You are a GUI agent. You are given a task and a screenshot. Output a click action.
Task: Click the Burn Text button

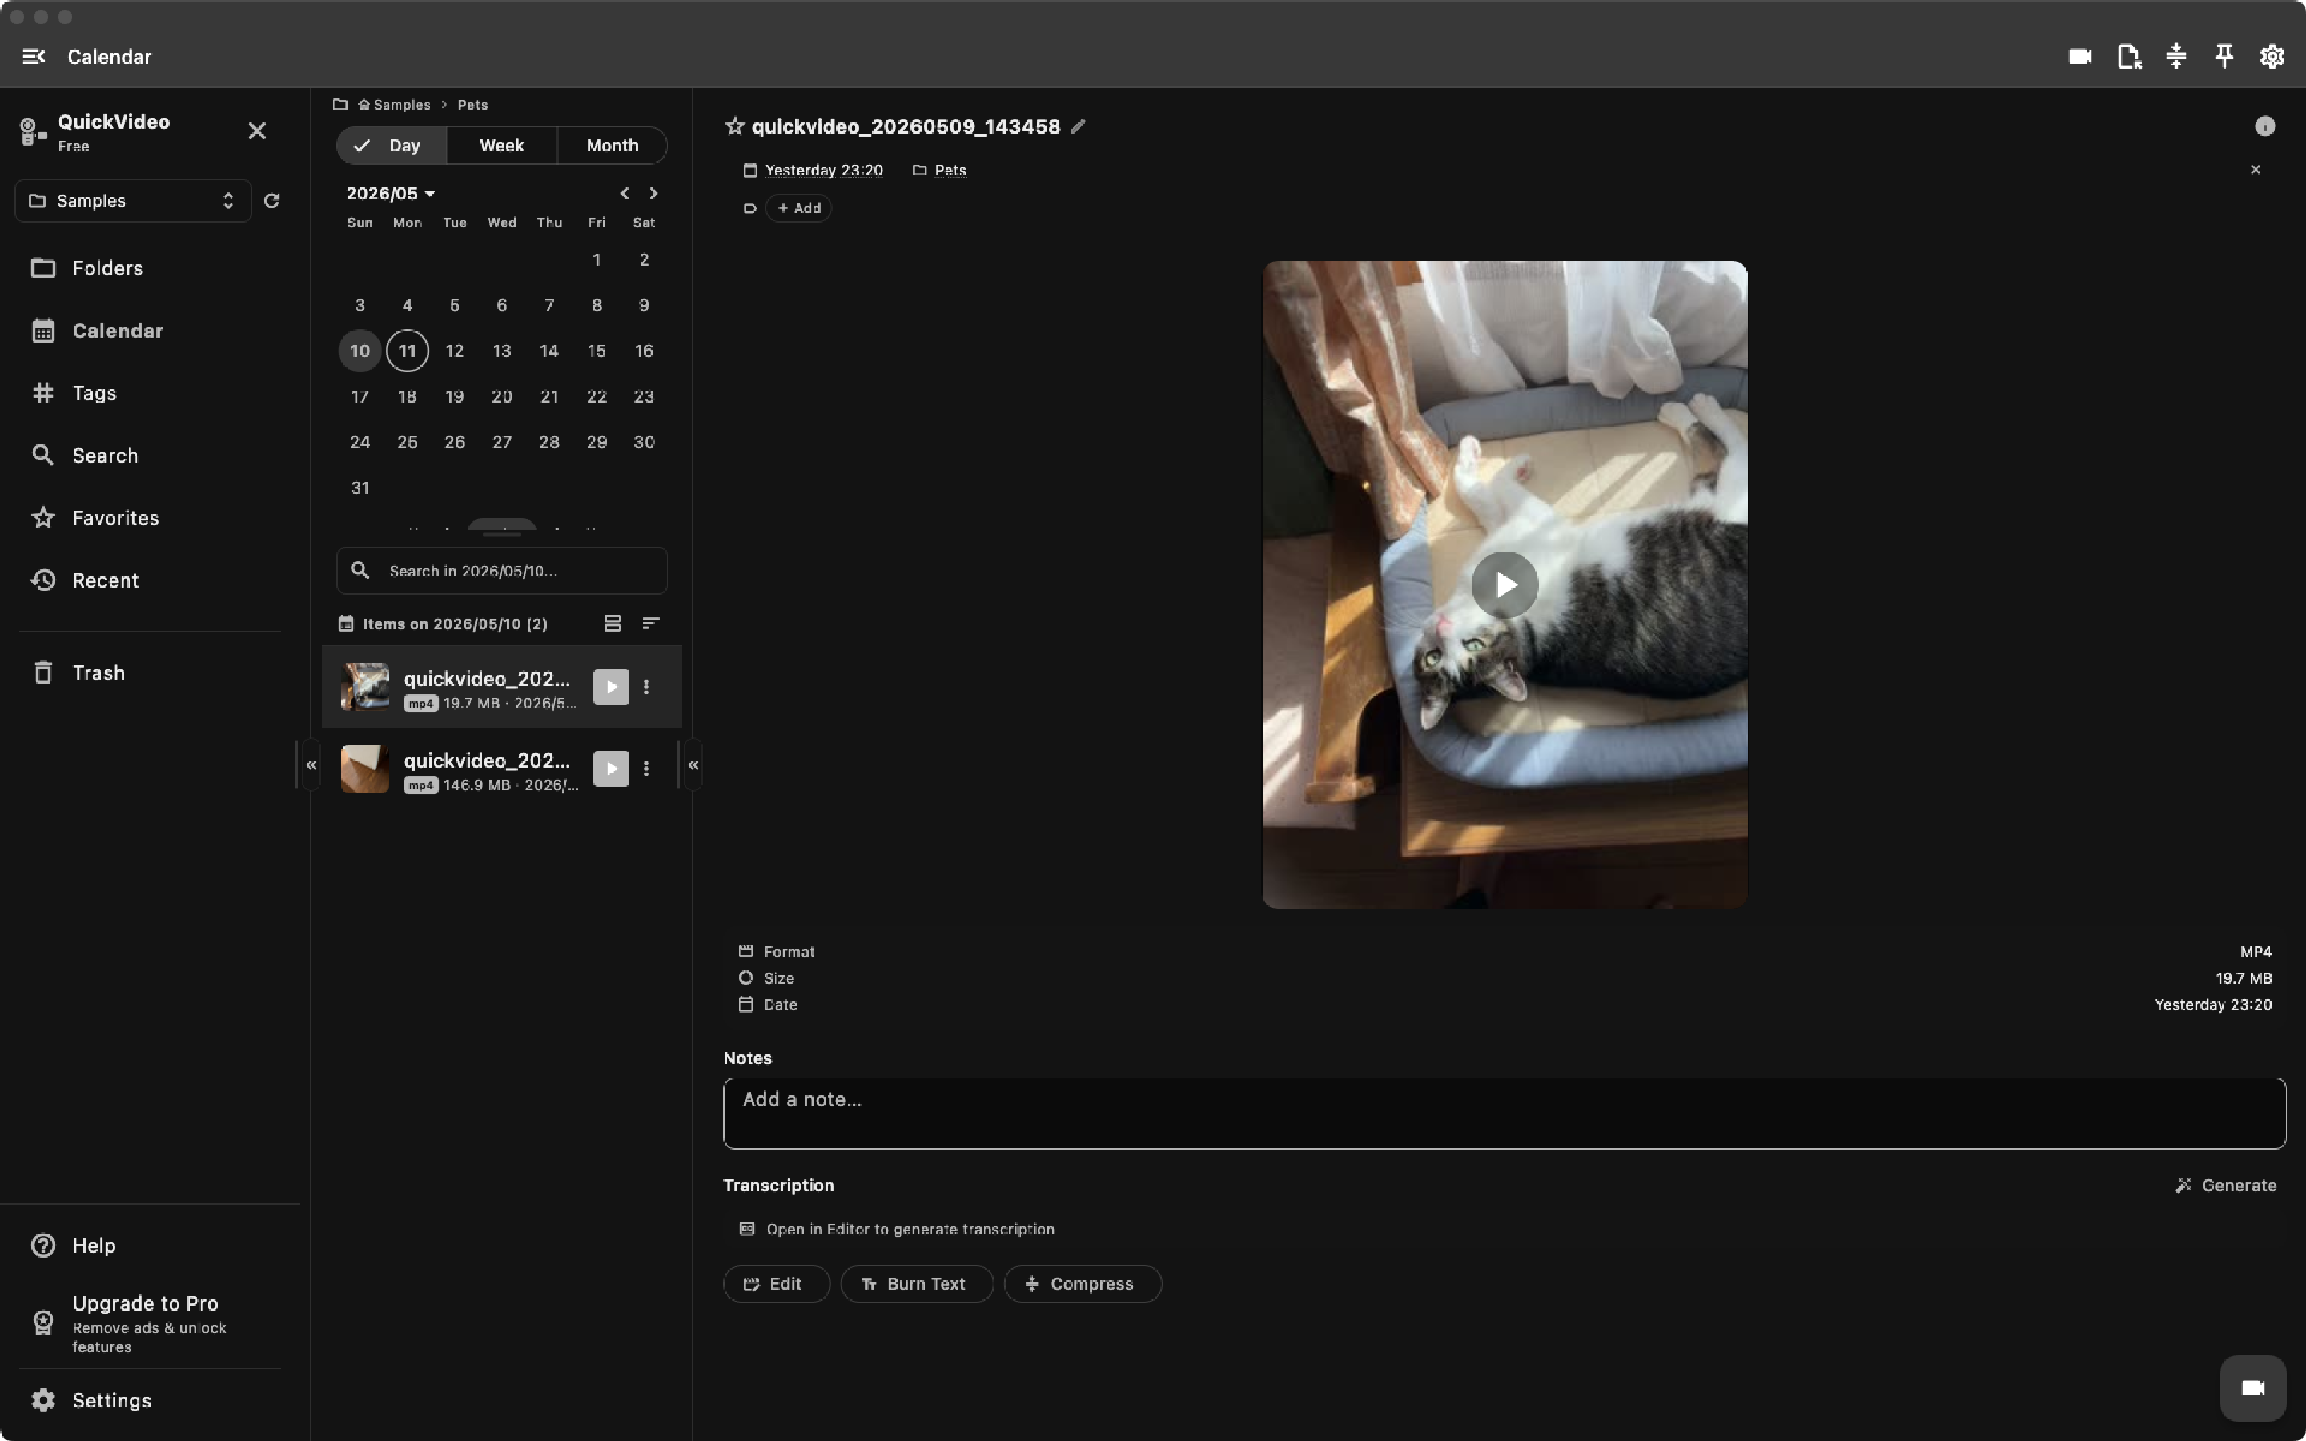(x=917, y=1284)
